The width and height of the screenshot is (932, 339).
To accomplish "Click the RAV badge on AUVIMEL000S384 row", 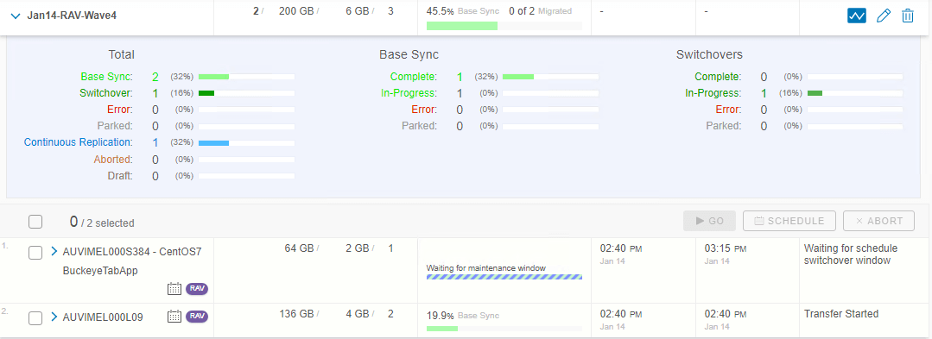I will point(197,289).
